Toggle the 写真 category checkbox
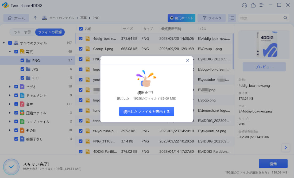 pyautogui.click(x=16, y=52)
